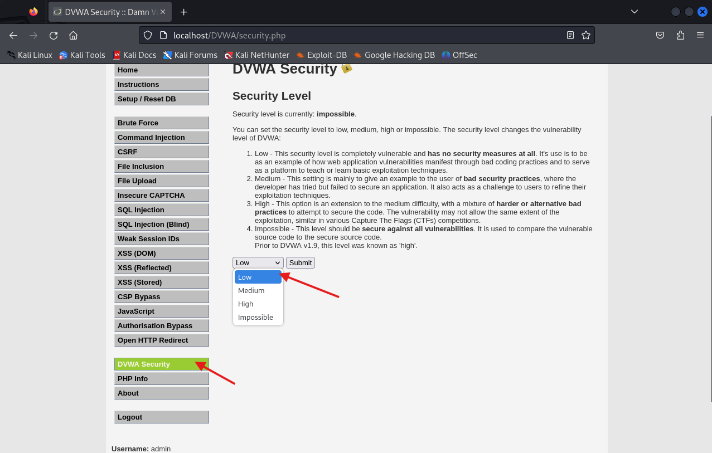Reload the page with the refresh icon
The height and width of the screenshot is (453, 712).
[54, 35]
